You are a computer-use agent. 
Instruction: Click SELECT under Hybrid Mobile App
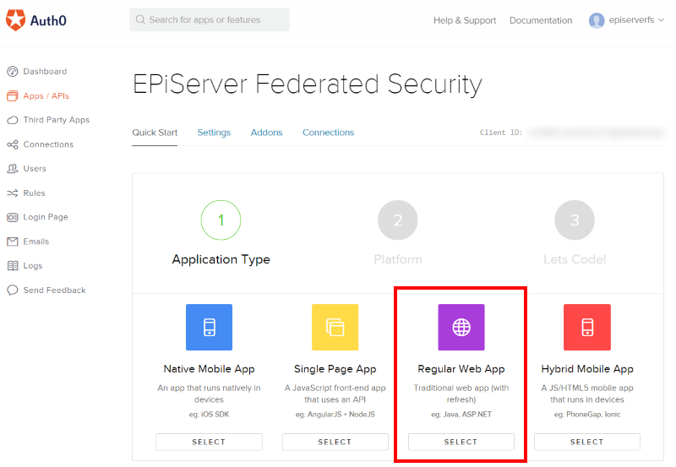coord(587,442)
